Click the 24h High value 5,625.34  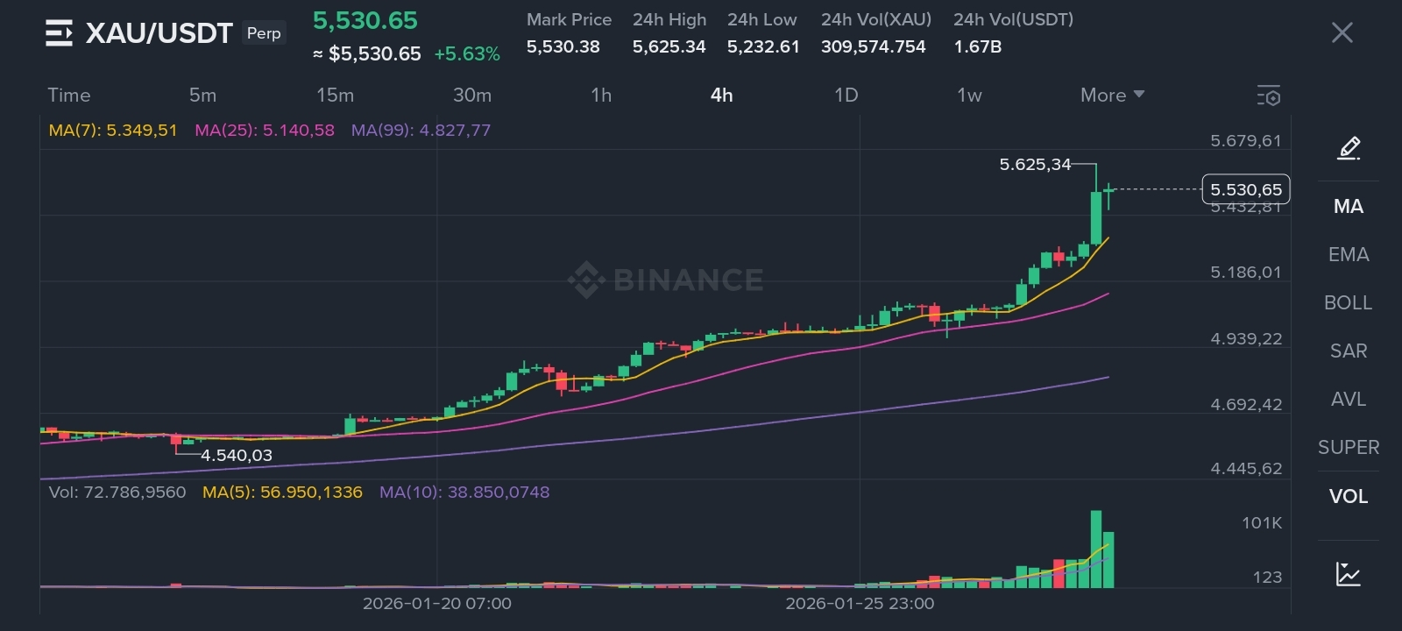pos(669,46)
